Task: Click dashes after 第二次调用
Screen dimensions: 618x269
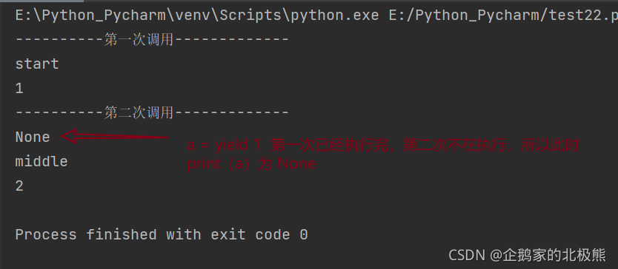Action: pos(232,113)
